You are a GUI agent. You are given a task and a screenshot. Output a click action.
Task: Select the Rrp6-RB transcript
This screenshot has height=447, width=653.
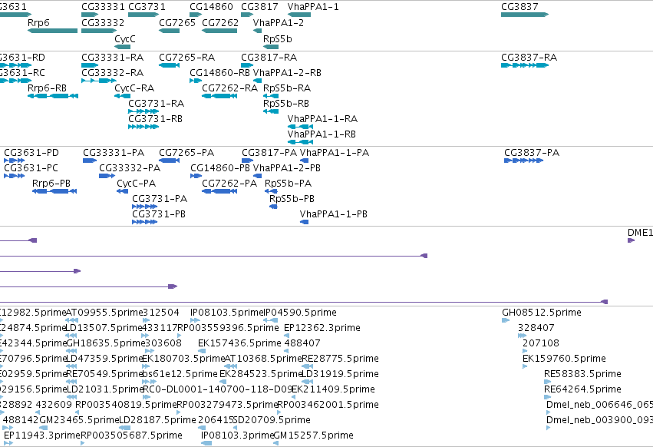click(53, 96)
